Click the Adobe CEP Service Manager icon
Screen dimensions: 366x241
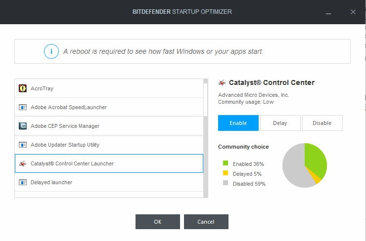22,126
